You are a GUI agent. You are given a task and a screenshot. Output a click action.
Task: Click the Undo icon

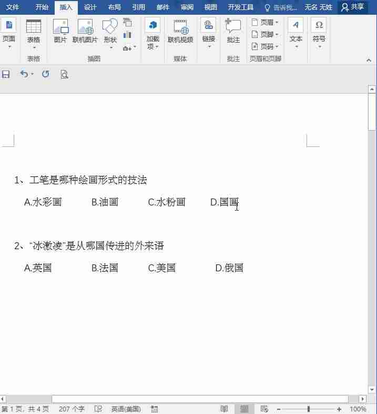point(24,74)
